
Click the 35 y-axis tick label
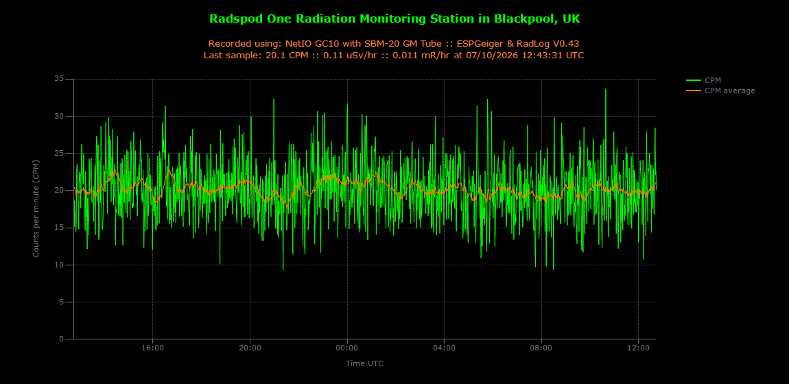pos(60,79)
